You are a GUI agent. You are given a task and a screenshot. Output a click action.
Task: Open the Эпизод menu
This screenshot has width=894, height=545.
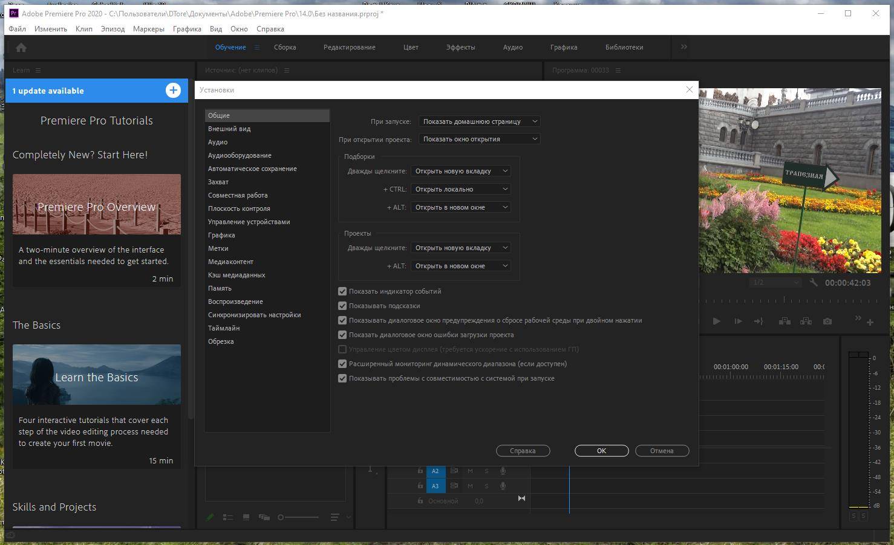[113, 28]
